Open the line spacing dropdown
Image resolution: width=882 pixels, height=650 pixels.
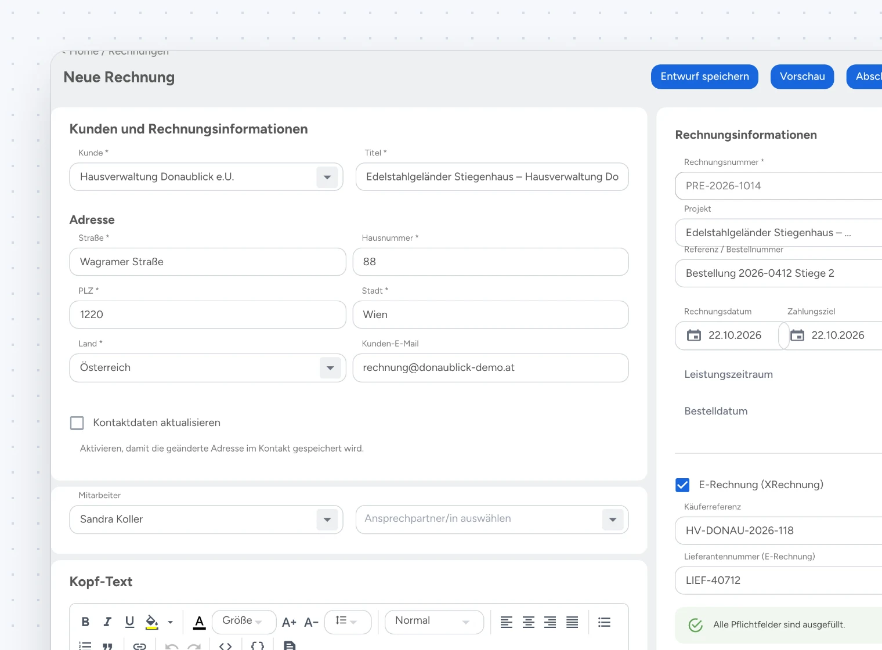tap(348, 622)
